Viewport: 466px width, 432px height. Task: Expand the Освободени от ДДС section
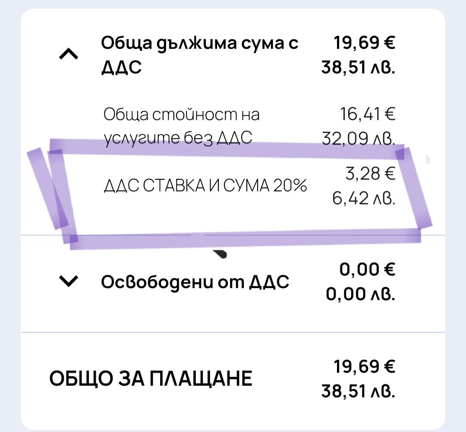pos(69,282)
